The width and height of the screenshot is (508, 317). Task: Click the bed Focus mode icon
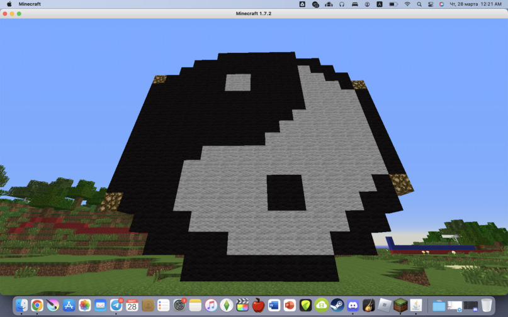(x=355, y=4)
